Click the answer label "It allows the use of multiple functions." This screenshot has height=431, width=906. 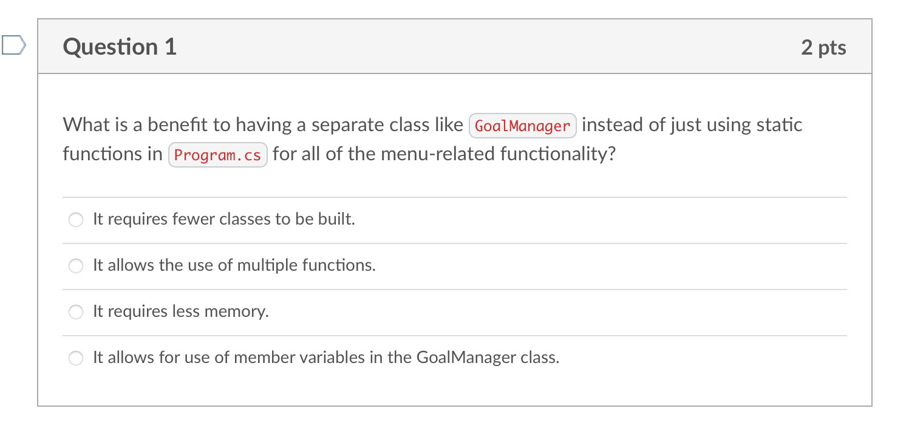click(x=234, y=265)
